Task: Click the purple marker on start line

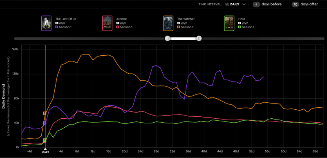Action: tap(45, 123)
